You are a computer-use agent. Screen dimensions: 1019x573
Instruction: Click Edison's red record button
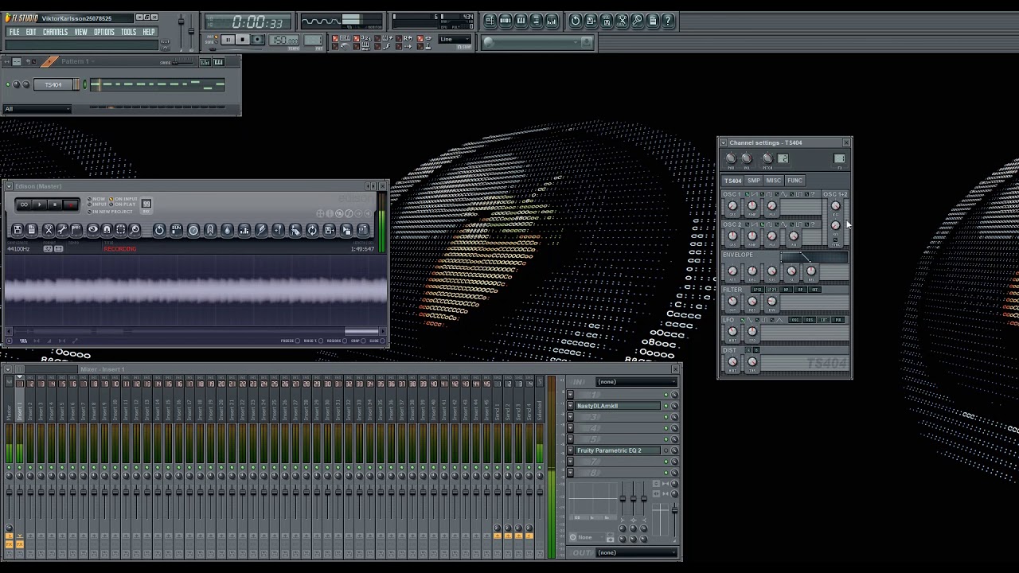point(70,205)
